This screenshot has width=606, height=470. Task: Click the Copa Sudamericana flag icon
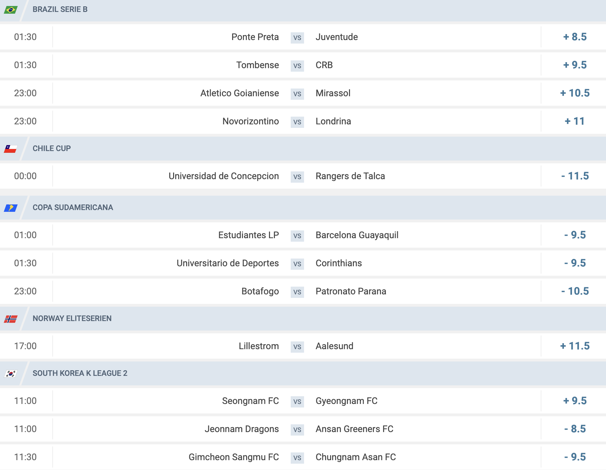11,208
